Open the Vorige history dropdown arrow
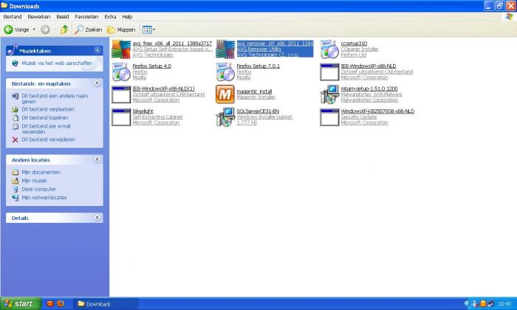This screenshot has height=310, width=517. [34, 30]
